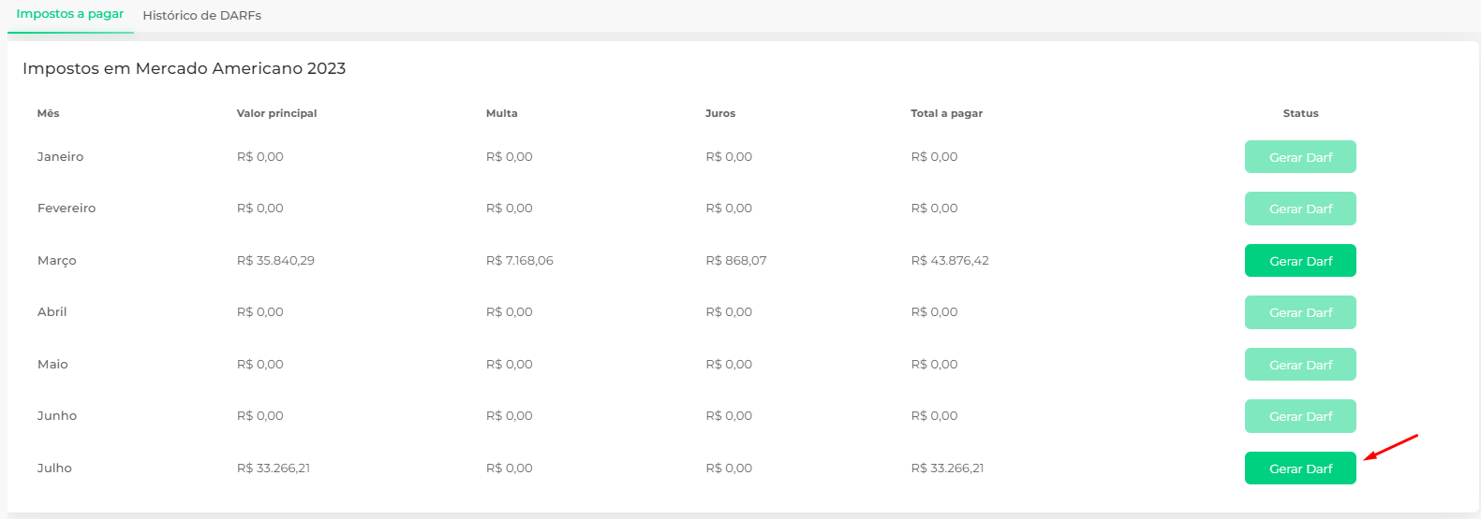Click the Julho row label
Screen dimensions: 1481x519
(x=54, y=469)
